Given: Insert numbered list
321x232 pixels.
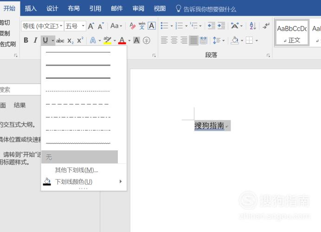Looking at the screenshot, I should (179, 26).
